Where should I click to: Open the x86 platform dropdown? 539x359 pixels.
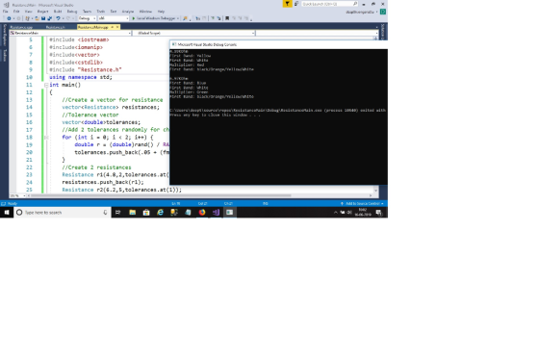pyautogui.click(x=114, y=18)
